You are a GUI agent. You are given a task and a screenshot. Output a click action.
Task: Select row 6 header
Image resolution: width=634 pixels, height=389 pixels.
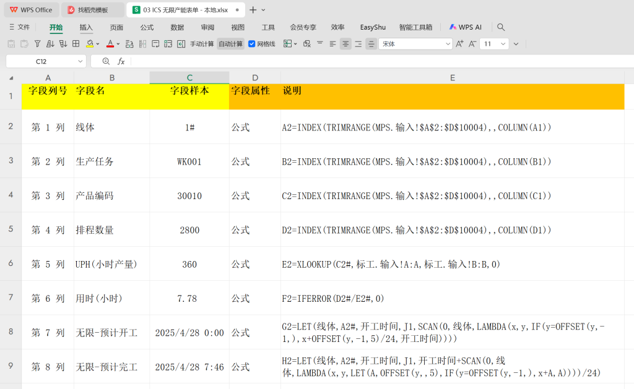coord(11,263)
